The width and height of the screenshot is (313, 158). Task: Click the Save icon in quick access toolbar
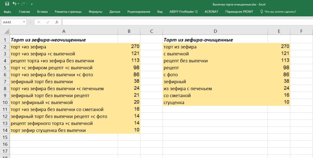[x=7, y=4]
